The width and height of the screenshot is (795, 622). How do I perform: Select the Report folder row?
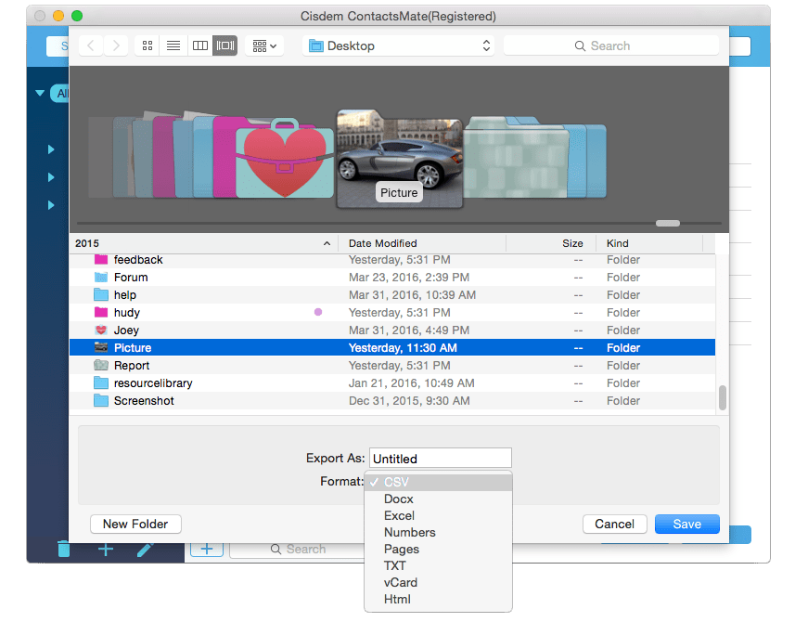click(392, 365)
